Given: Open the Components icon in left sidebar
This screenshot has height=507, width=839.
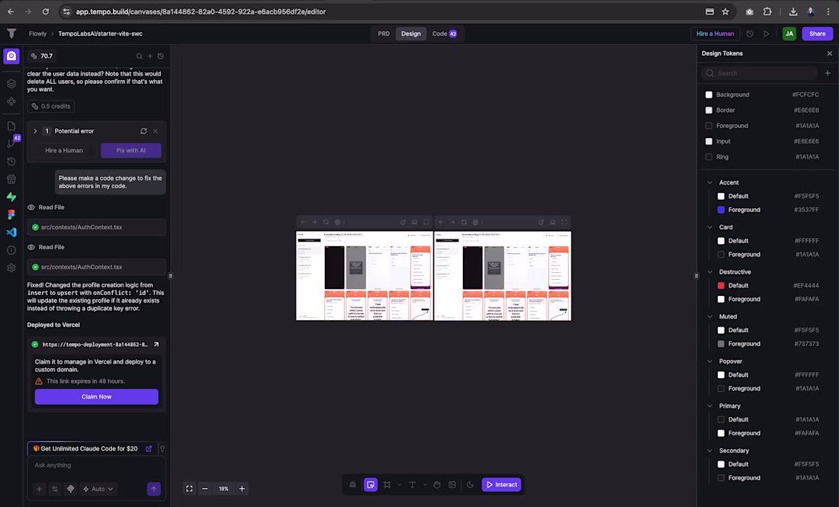Looking at the screenshot, I should 11,101.
